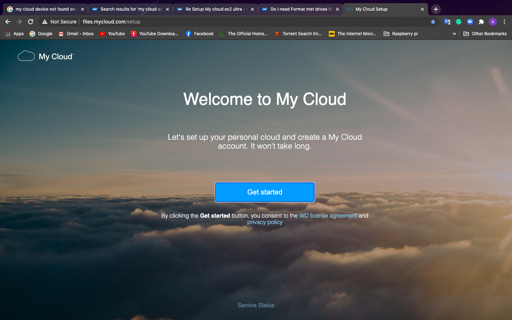Bookmark this page with the star icon

click(433, 22)
